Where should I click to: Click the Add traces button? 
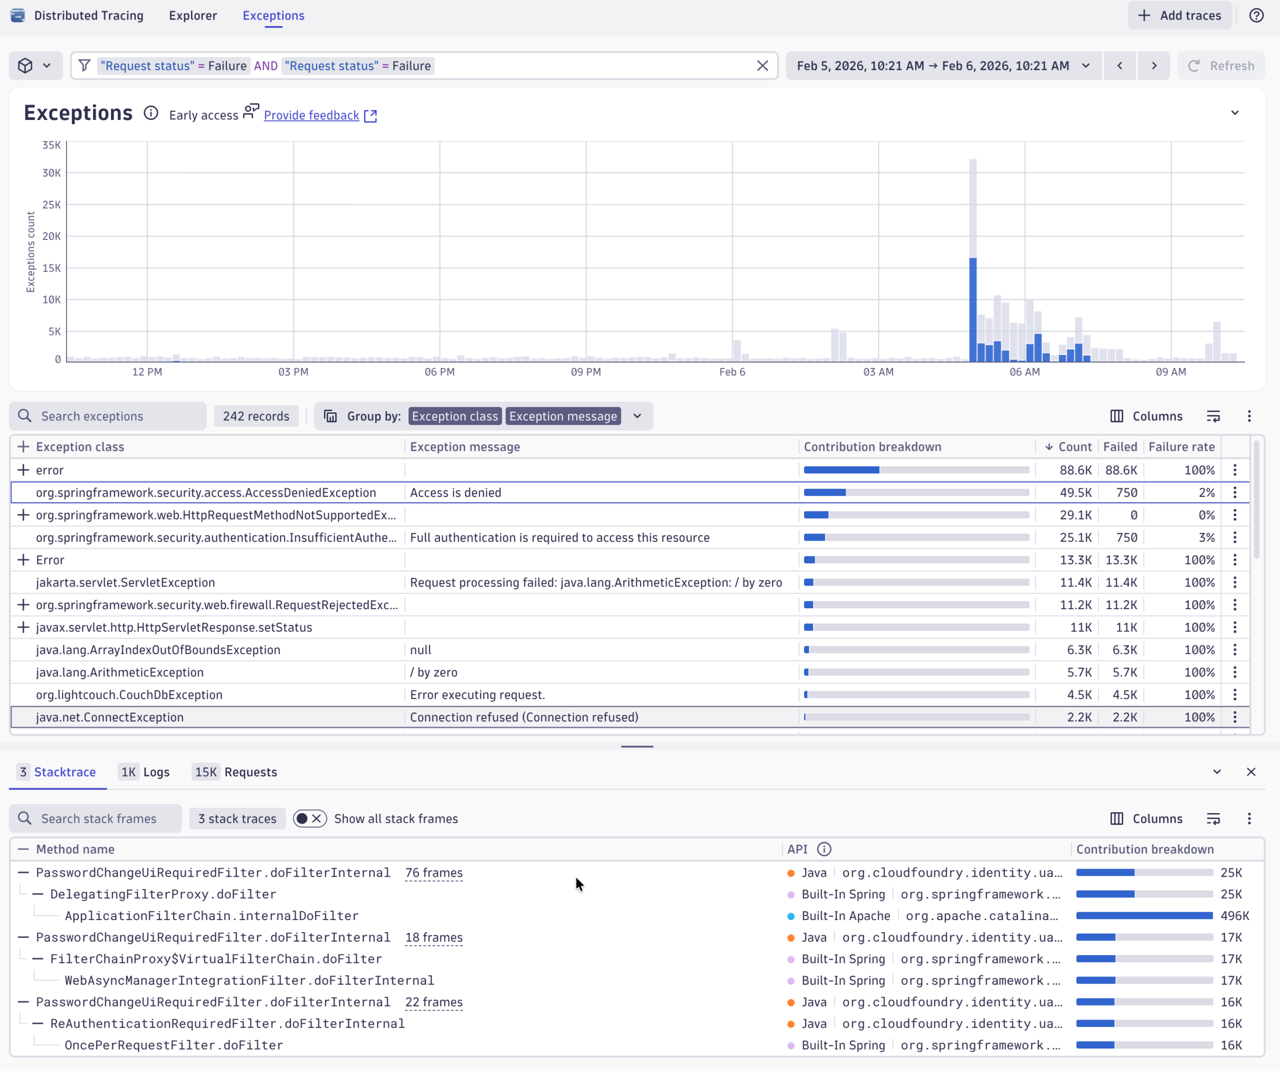pyautogui.click(x=1179, y=16)
